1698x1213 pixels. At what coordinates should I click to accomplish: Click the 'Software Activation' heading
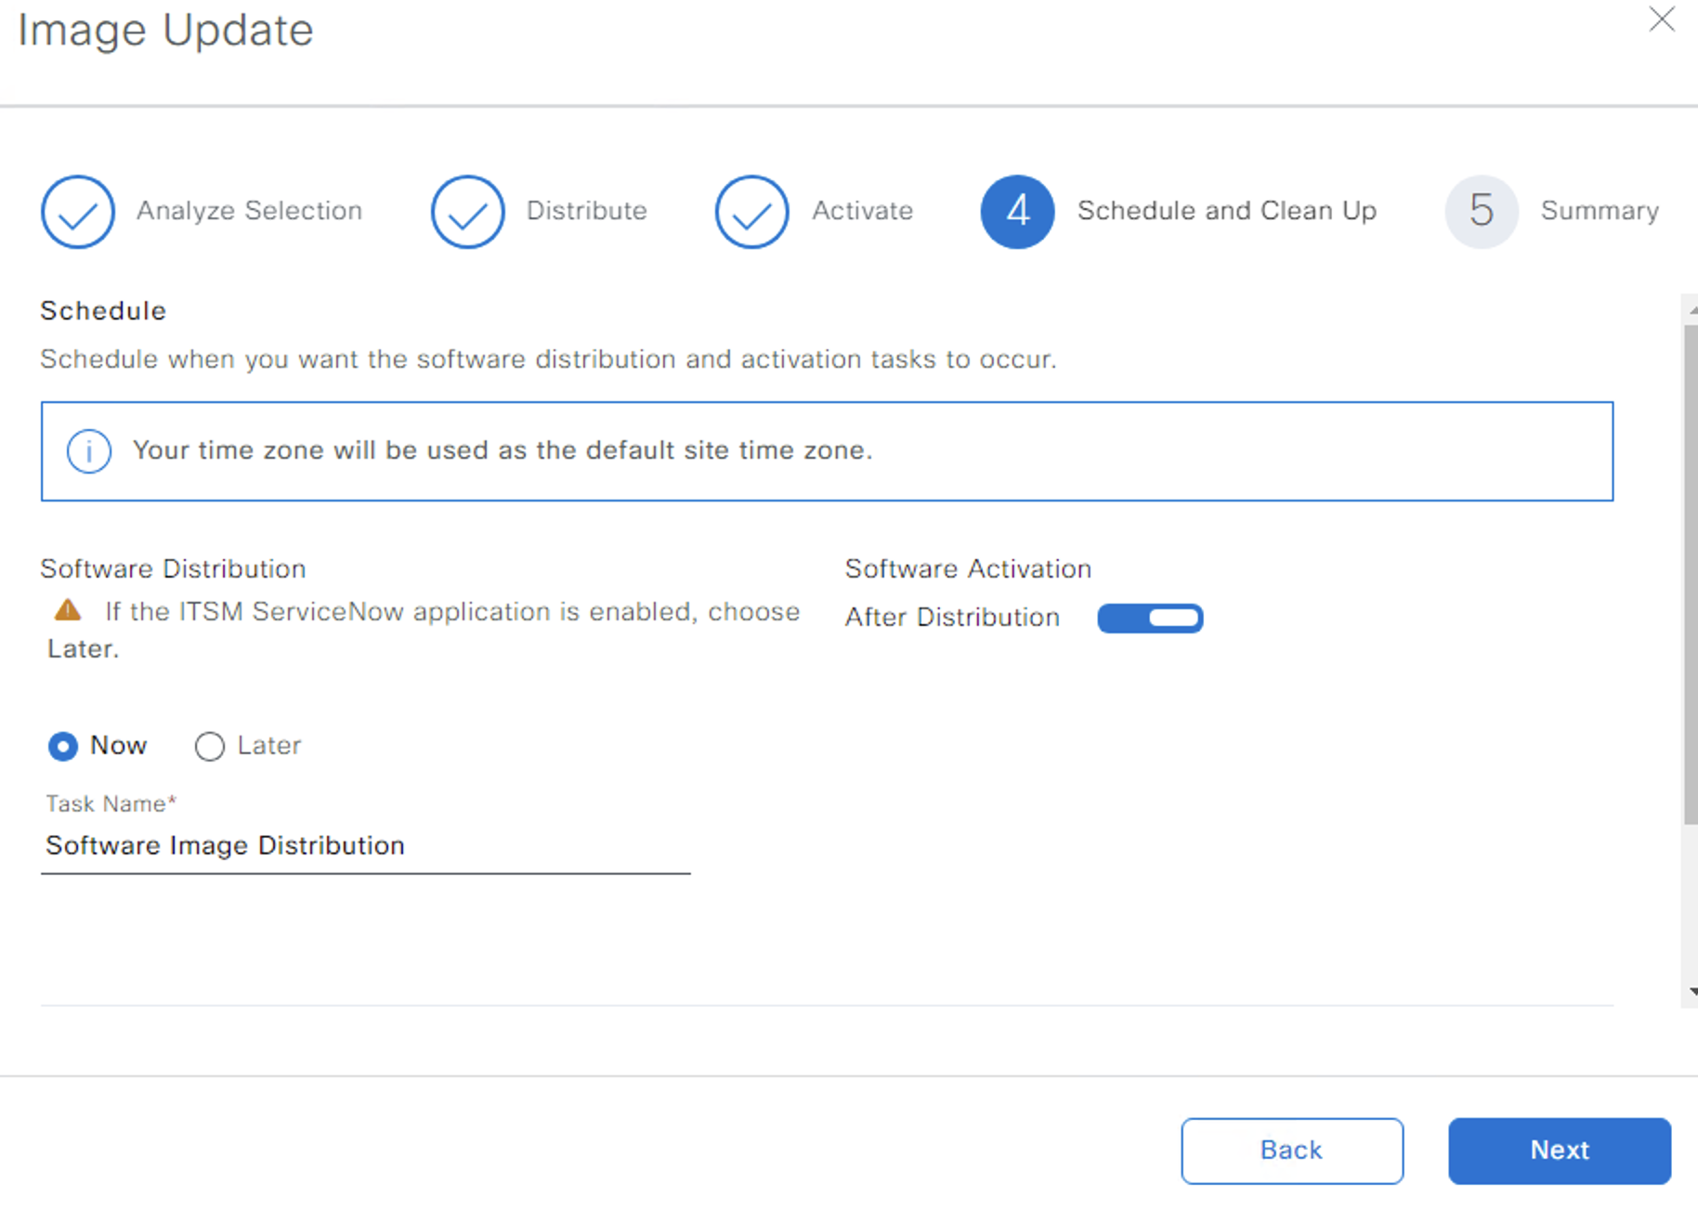tap(968, 568)
